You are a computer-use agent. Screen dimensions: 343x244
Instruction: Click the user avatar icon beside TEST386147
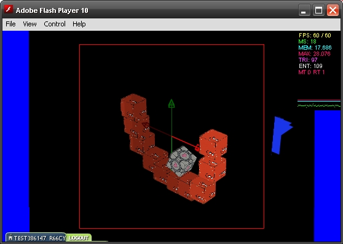10,237
